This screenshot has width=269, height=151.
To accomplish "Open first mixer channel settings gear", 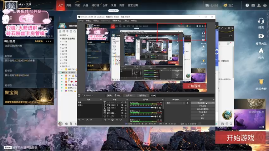I will tap(160, 108).
